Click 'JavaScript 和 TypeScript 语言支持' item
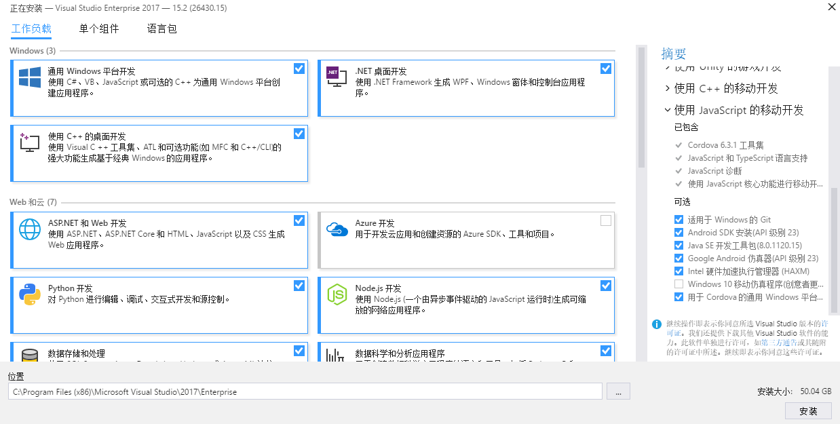 coord(748,158)
